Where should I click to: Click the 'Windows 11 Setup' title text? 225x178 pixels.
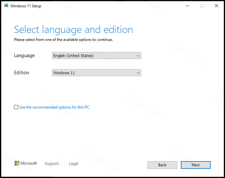pos(26,6)
